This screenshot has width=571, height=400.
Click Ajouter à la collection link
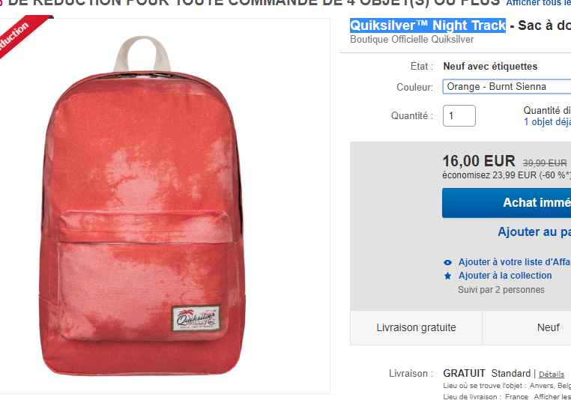505,276
